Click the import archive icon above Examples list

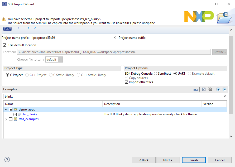click(196, 89)
